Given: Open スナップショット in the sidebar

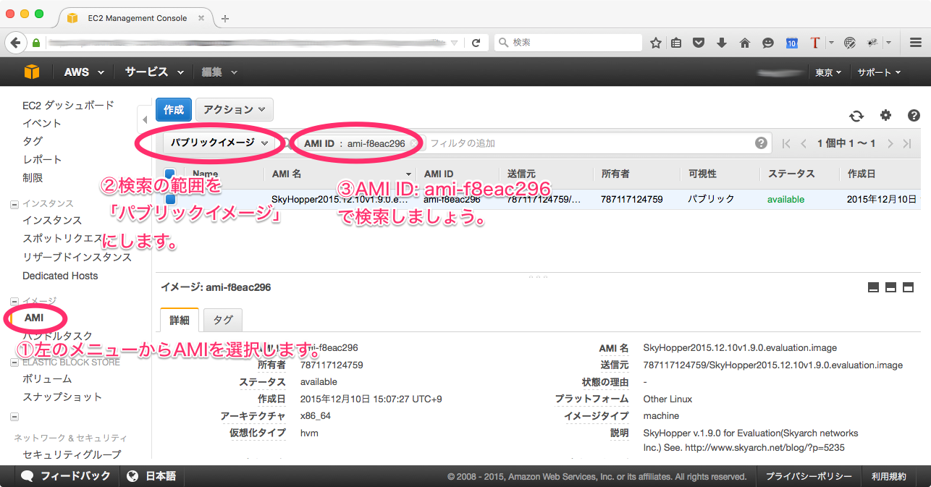Looking at the screenshot, I should 62,397.
